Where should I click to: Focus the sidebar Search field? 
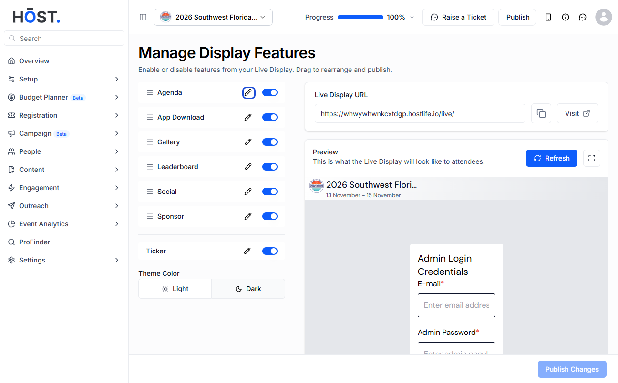64,38
